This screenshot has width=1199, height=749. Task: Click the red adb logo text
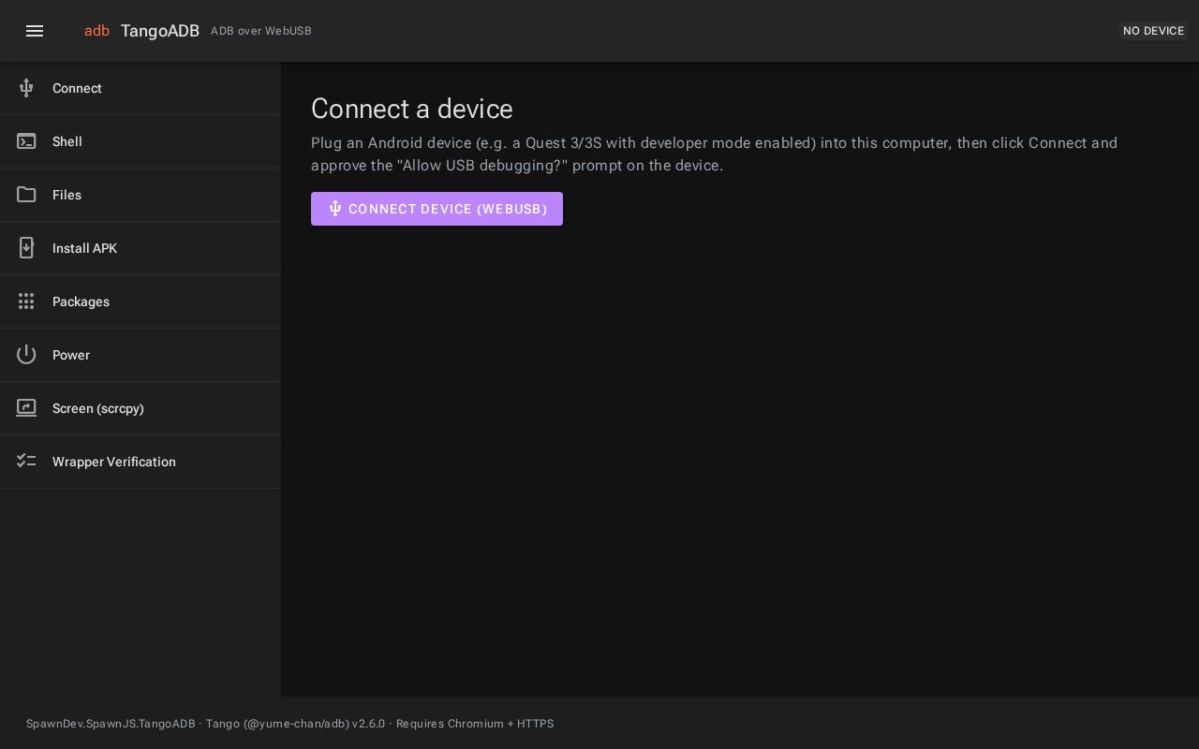[96, 31]
